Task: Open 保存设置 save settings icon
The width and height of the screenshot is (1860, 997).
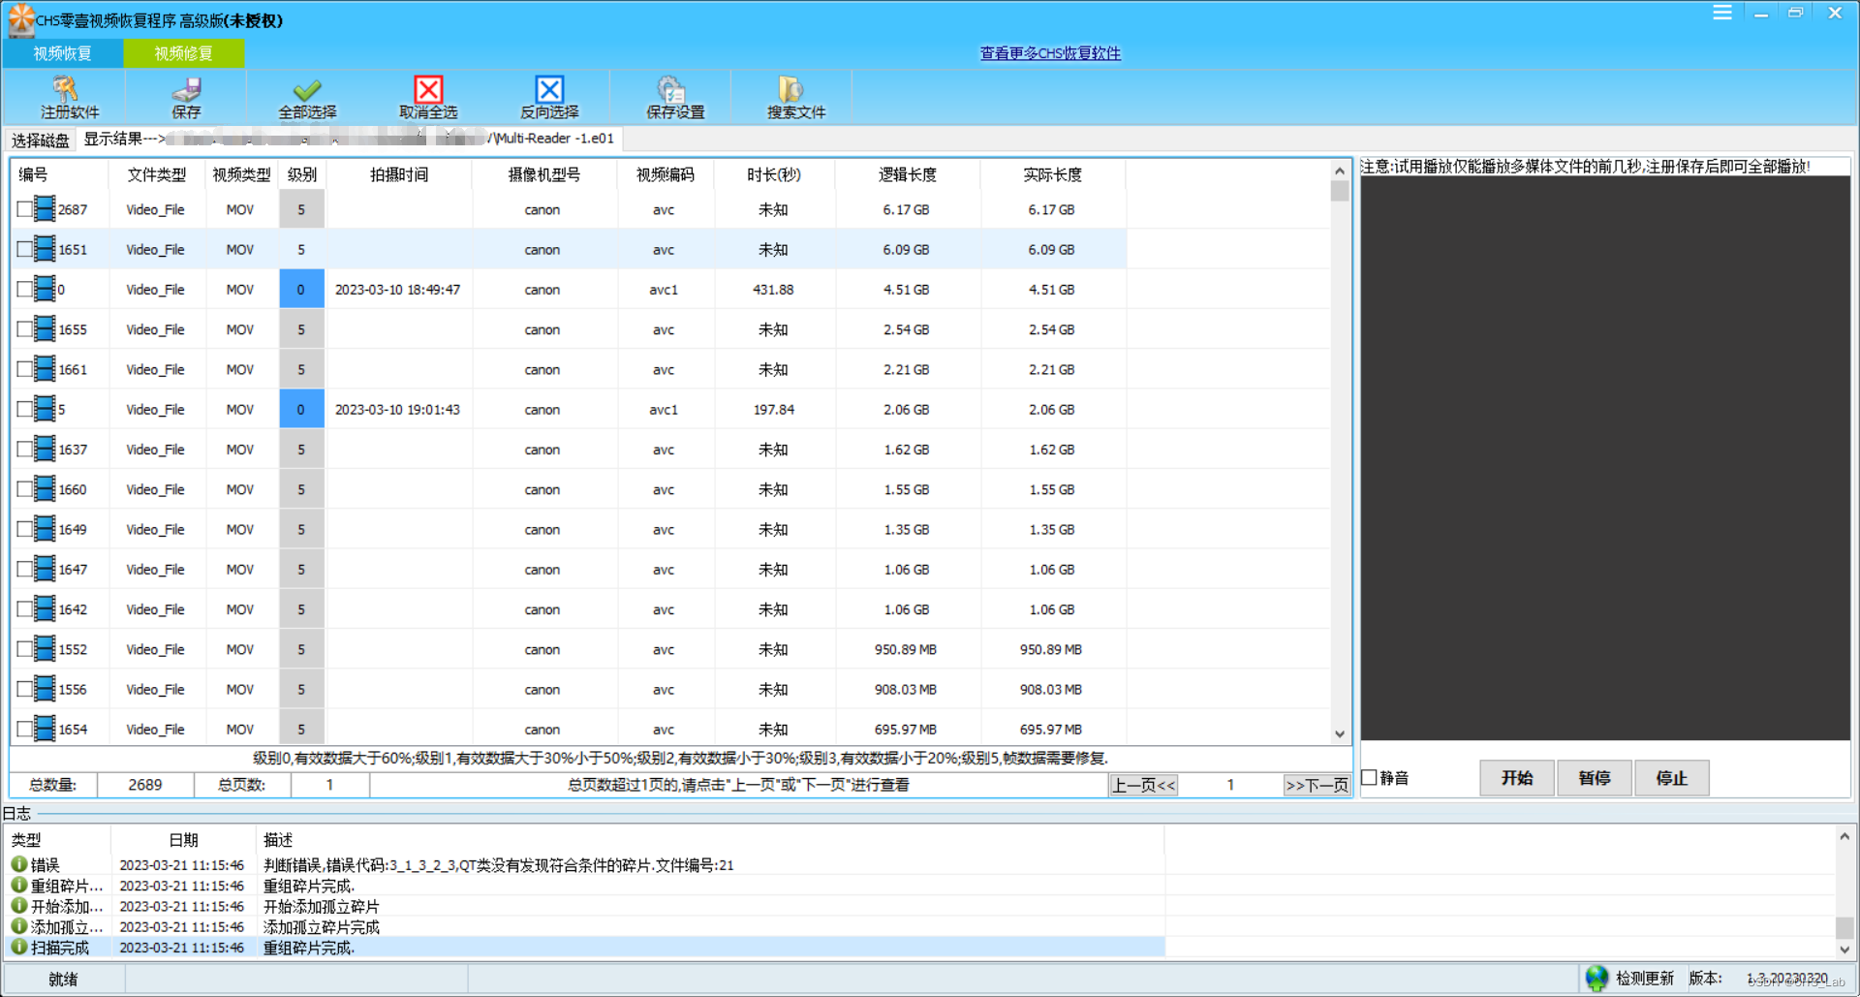Action: (670, 89)
